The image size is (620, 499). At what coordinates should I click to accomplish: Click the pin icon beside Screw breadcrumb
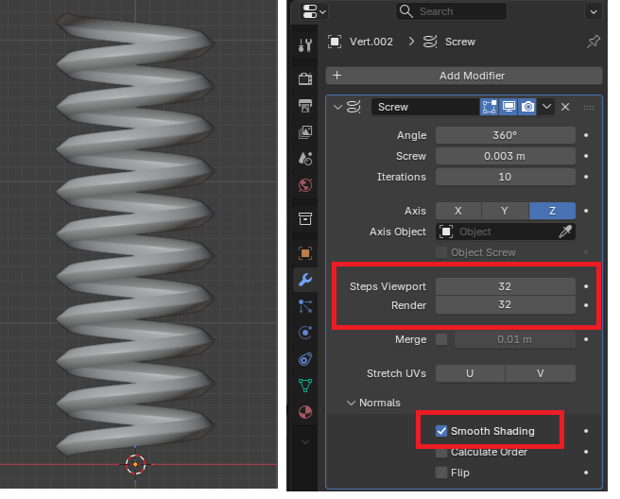click(594, 42)
